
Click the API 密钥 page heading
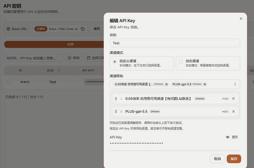pyautogui.click(x=12, y=6)
